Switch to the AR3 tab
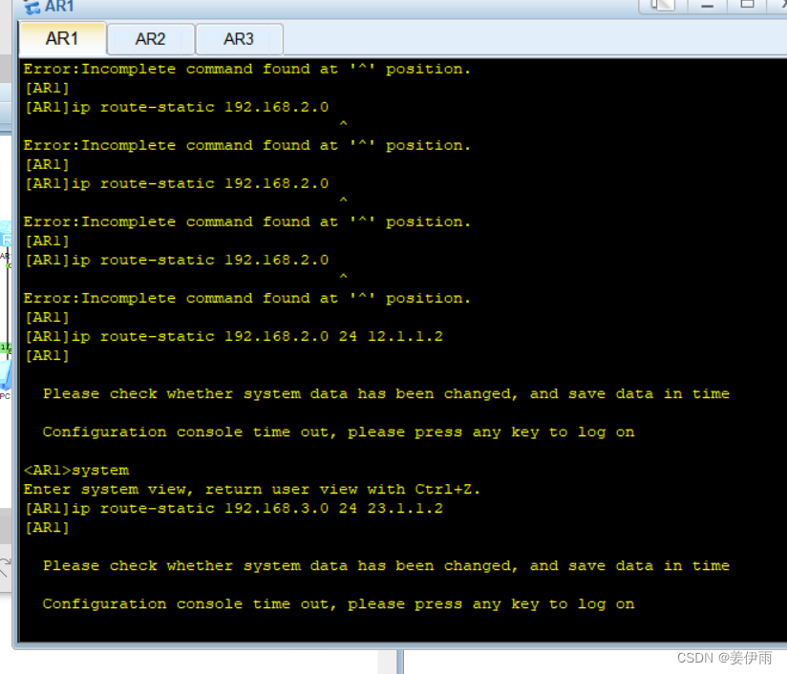This screenshot has width=787, height=674. tap(239, 39)
